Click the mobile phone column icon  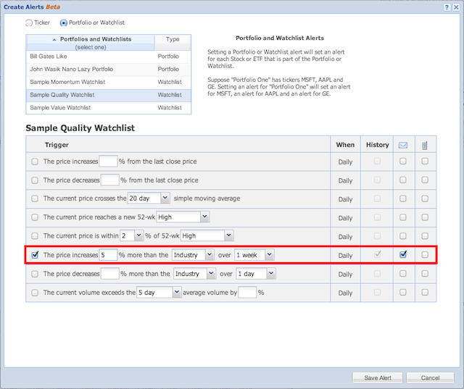click(425, 145)
